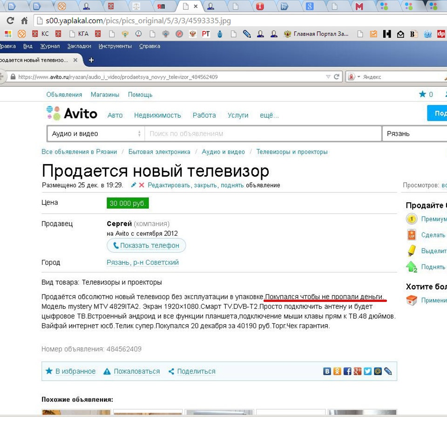447x438 pixels.
Task: Open the Рязань region selector
Action: (x=414, y=134)
